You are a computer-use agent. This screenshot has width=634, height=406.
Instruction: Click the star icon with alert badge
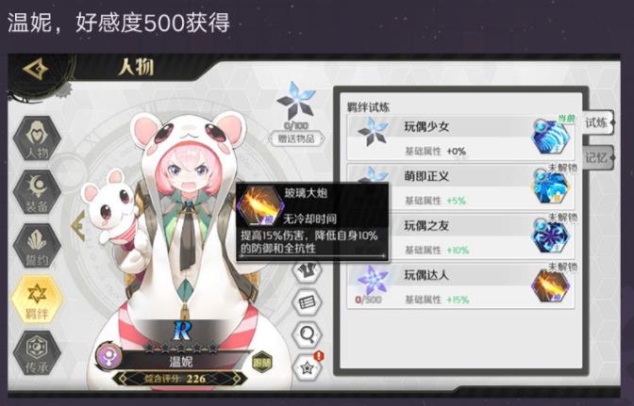click(309, 366)
